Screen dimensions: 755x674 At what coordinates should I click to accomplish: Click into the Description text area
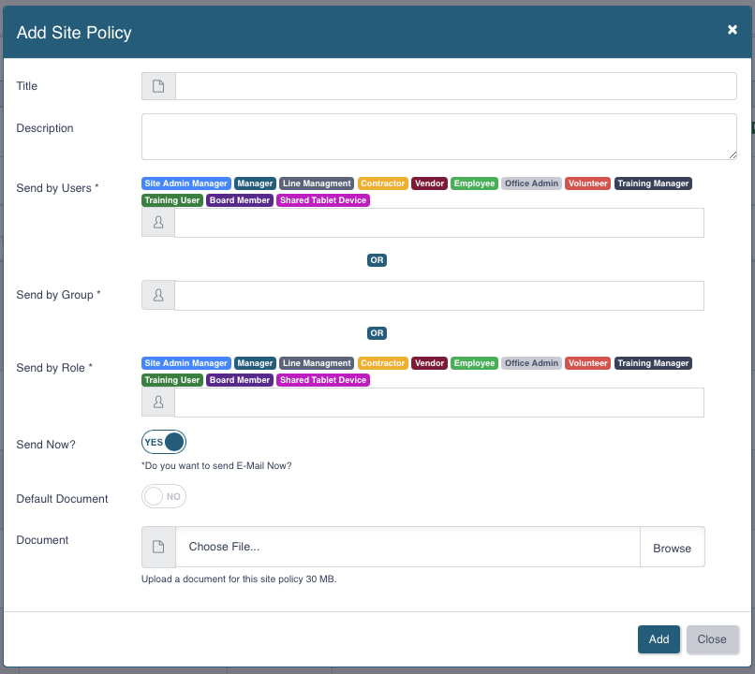[439, 137]
